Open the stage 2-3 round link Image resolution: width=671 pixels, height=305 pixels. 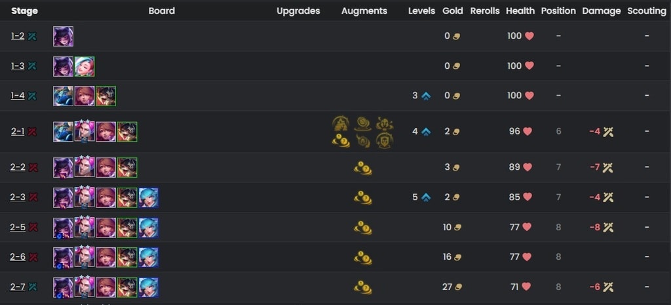point(18,197)
